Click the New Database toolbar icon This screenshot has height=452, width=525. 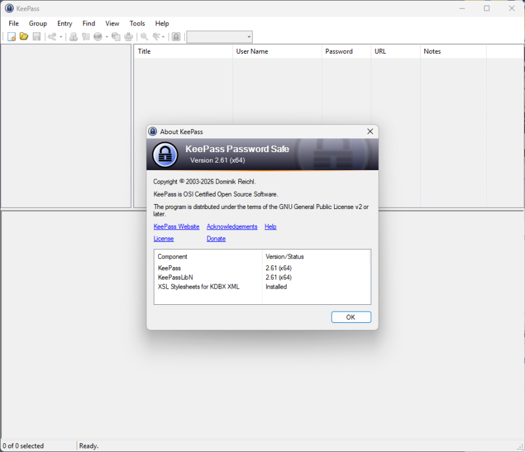click(x=11, y=37)
